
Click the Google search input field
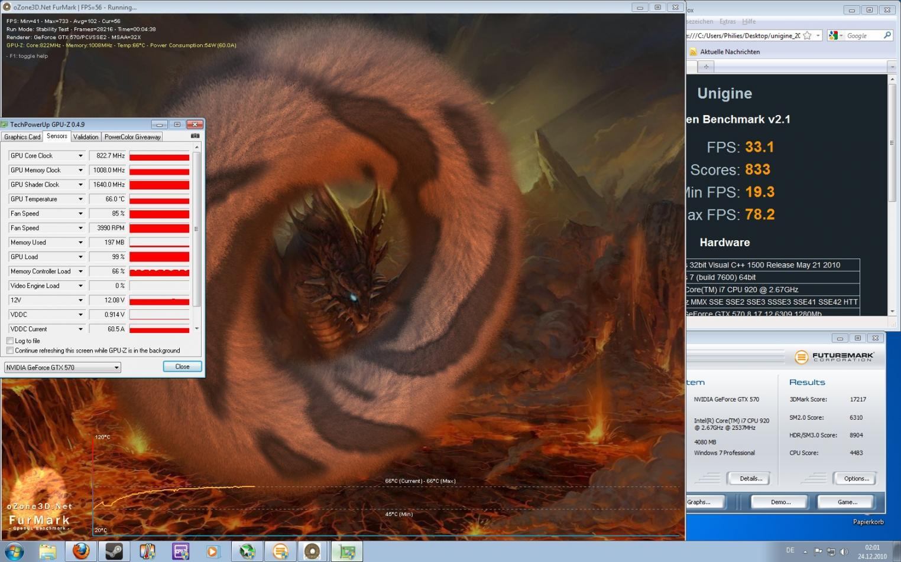coord(863,35)
